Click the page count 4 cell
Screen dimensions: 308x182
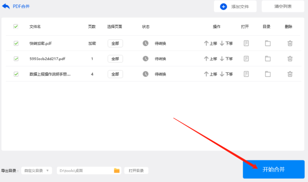(92, 74)
